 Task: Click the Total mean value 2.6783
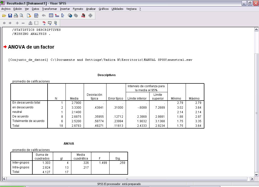tap(76, 126)
